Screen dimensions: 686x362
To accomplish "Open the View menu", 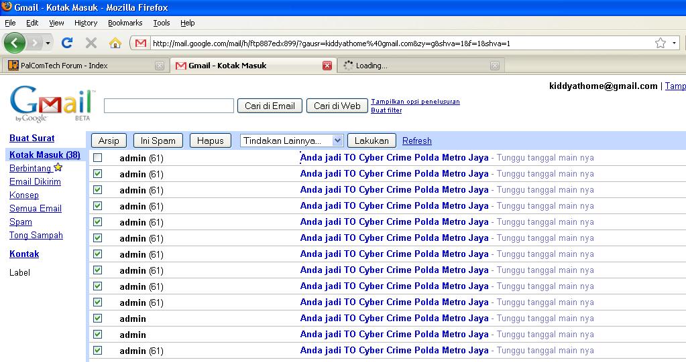I will (56, 23).
